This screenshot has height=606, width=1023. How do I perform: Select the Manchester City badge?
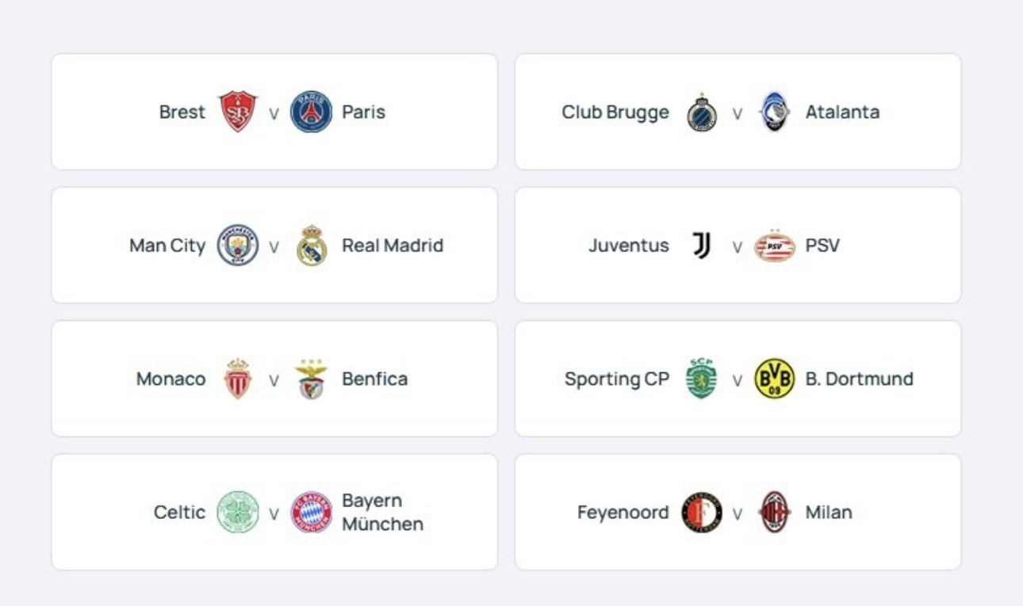(238, 246)
